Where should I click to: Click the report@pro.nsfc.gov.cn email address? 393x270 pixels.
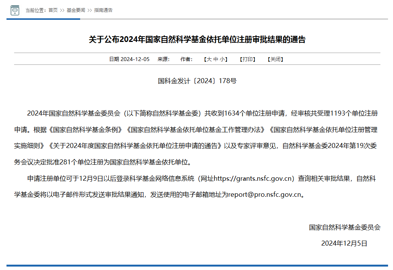(264, 194)
